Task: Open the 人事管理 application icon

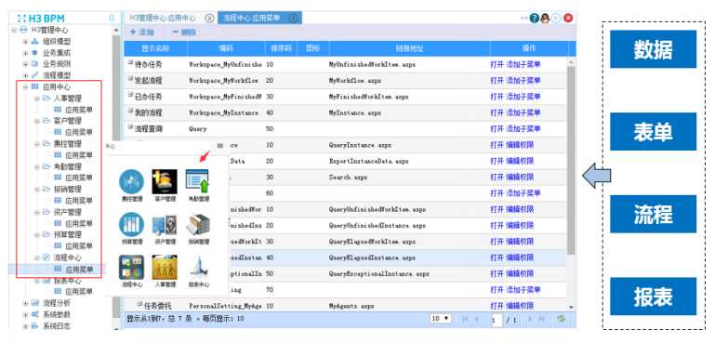Action: [x=165, y=268]
